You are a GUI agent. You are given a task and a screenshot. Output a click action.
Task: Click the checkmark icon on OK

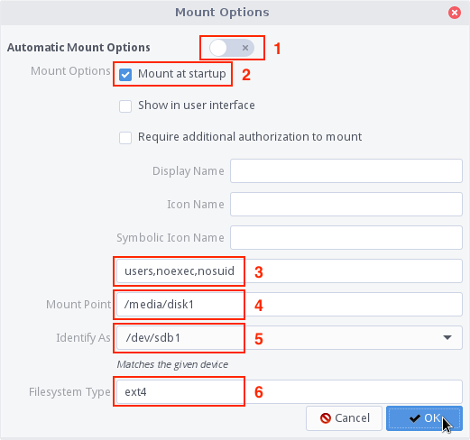[x=415, y=418]
